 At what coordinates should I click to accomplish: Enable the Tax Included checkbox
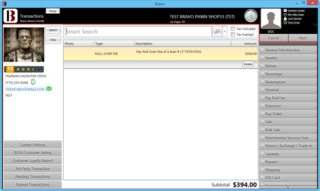233,29
